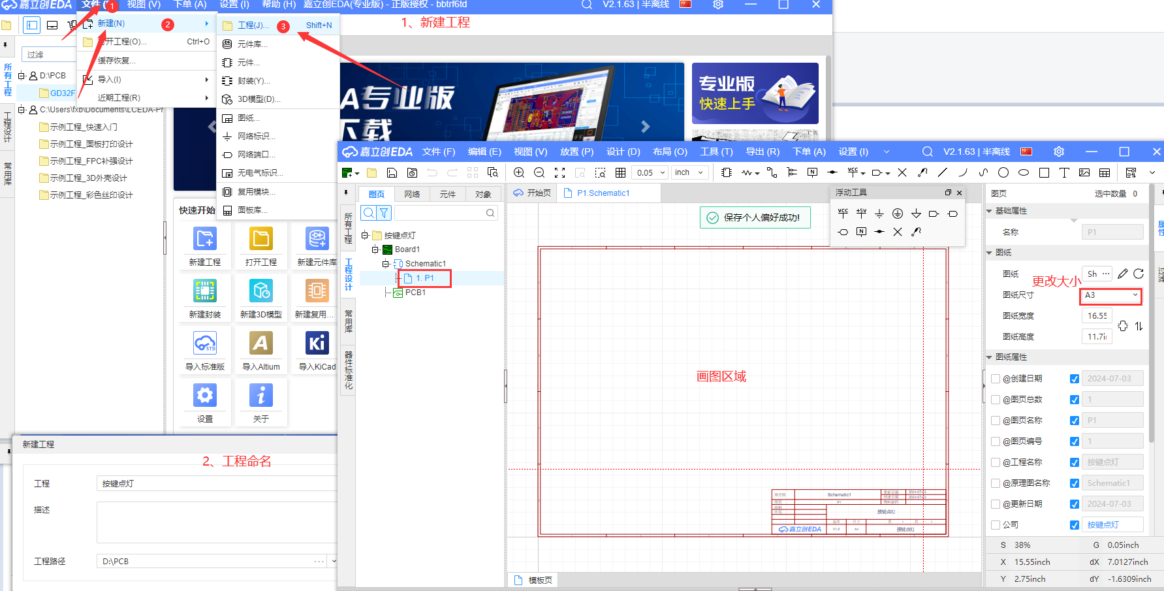1164x591 pixels.
Task: Enable the @图页总数 left checkbox
Action: [x=996, y=400]
